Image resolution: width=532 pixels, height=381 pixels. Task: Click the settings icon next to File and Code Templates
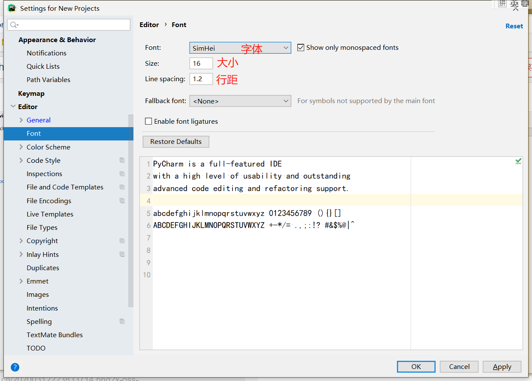point(122,187)
